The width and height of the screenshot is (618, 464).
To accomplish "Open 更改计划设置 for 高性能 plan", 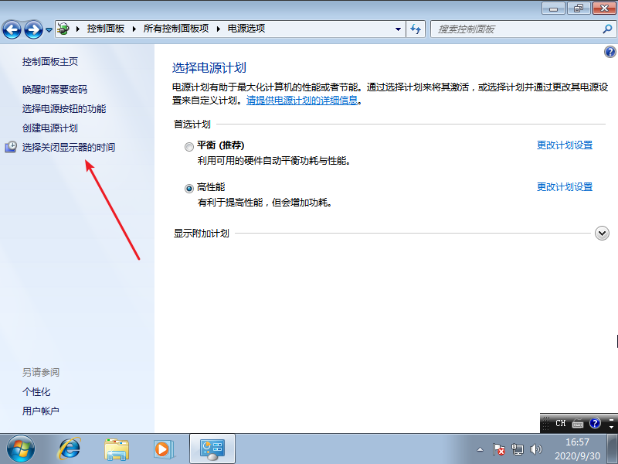I will (x=564, y=186).
